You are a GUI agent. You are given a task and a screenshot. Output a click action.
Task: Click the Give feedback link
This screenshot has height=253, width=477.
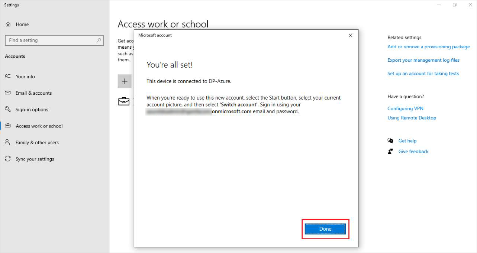pyautogui.click(x=413, y=152)
